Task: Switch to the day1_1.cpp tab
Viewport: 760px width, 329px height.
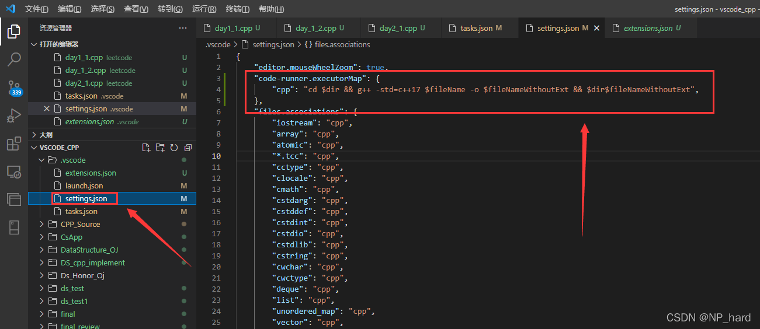Action: (x=237, y=28)
